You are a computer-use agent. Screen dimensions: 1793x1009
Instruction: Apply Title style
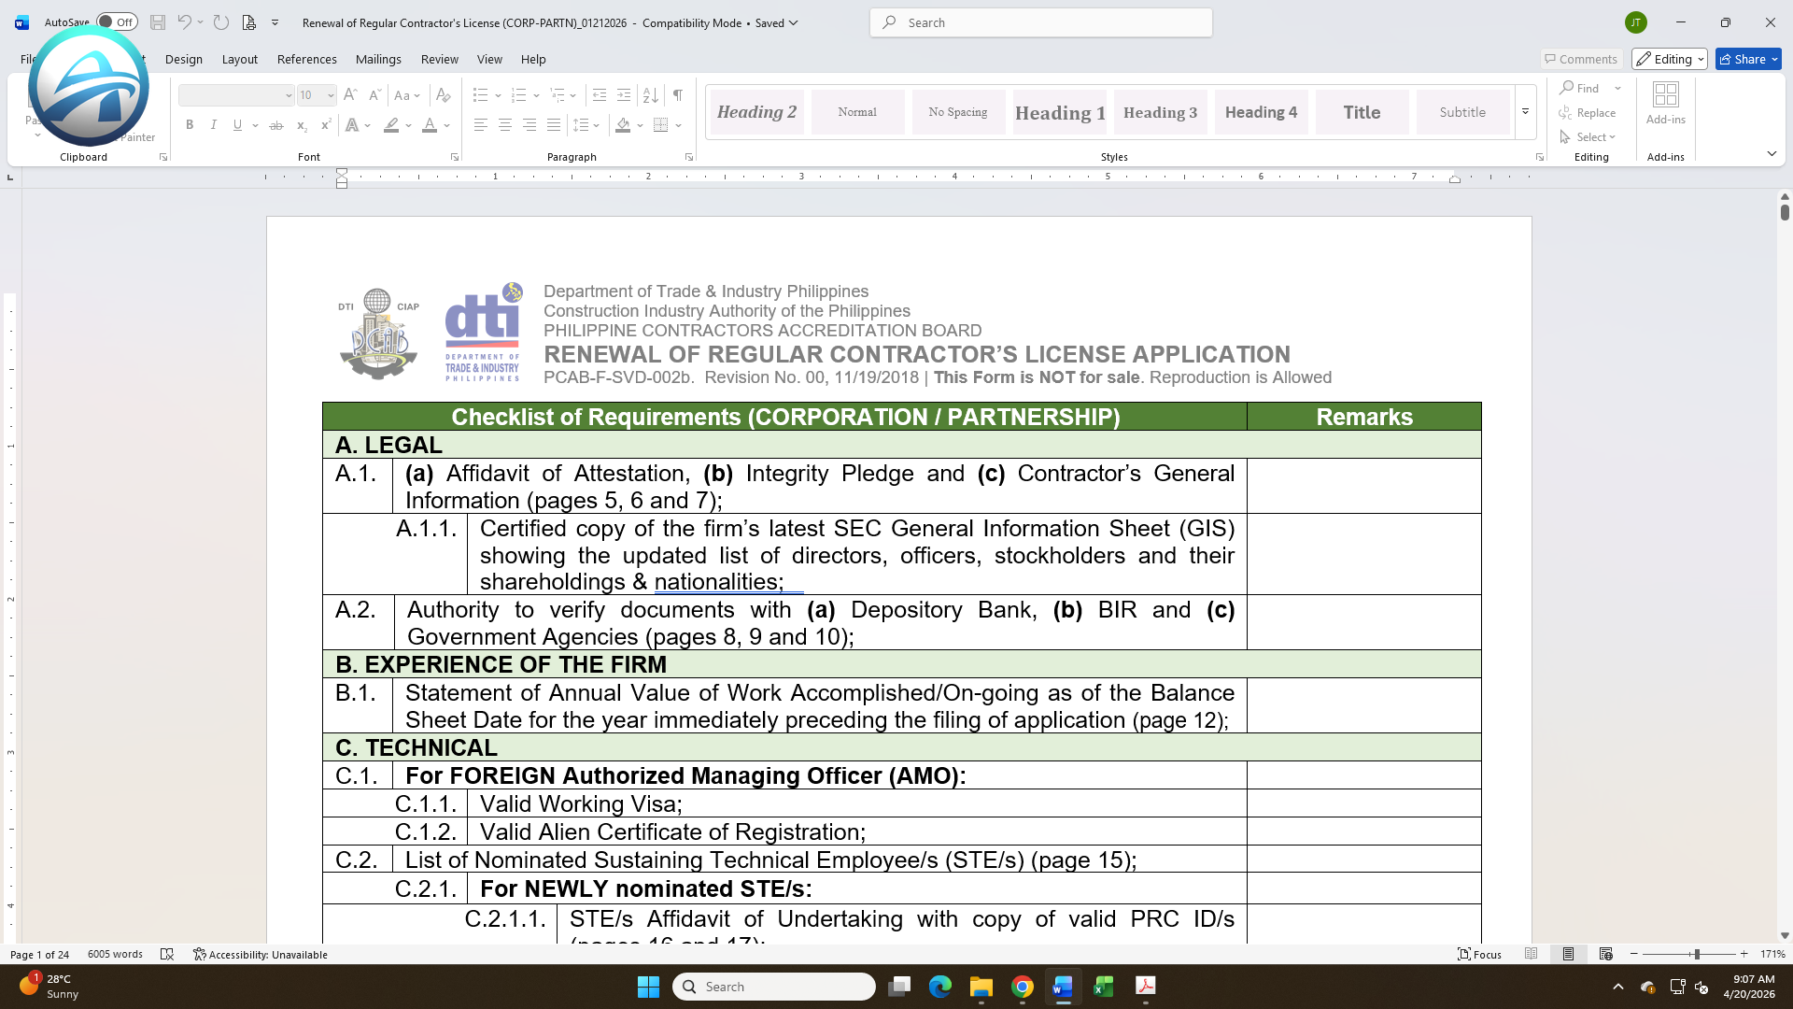tap(1362, 112)
